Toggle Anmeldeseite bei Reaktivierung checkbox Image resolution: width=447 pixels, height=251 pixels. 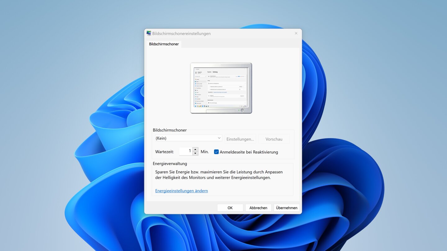click(216, 152)
